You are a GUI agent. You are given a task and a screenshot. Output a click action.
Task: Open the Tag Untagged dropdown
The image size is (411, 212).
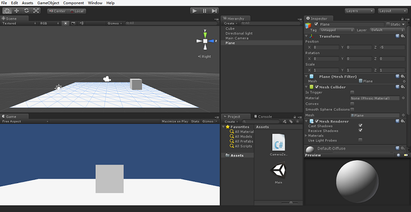(x=337, y=30)
